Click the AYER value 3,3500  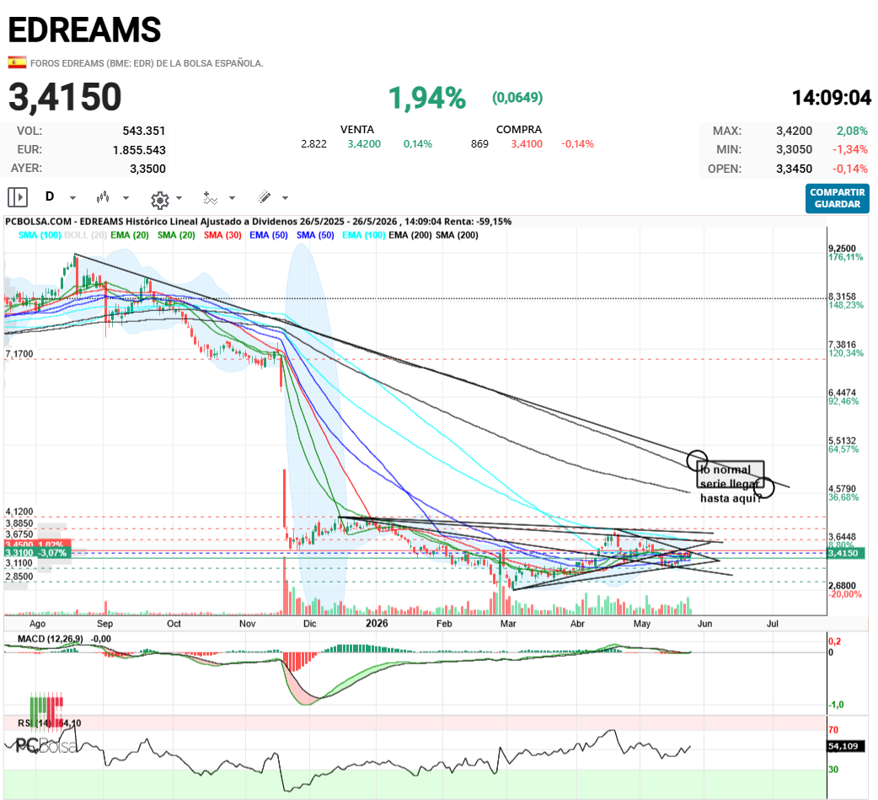coord(147,169)
